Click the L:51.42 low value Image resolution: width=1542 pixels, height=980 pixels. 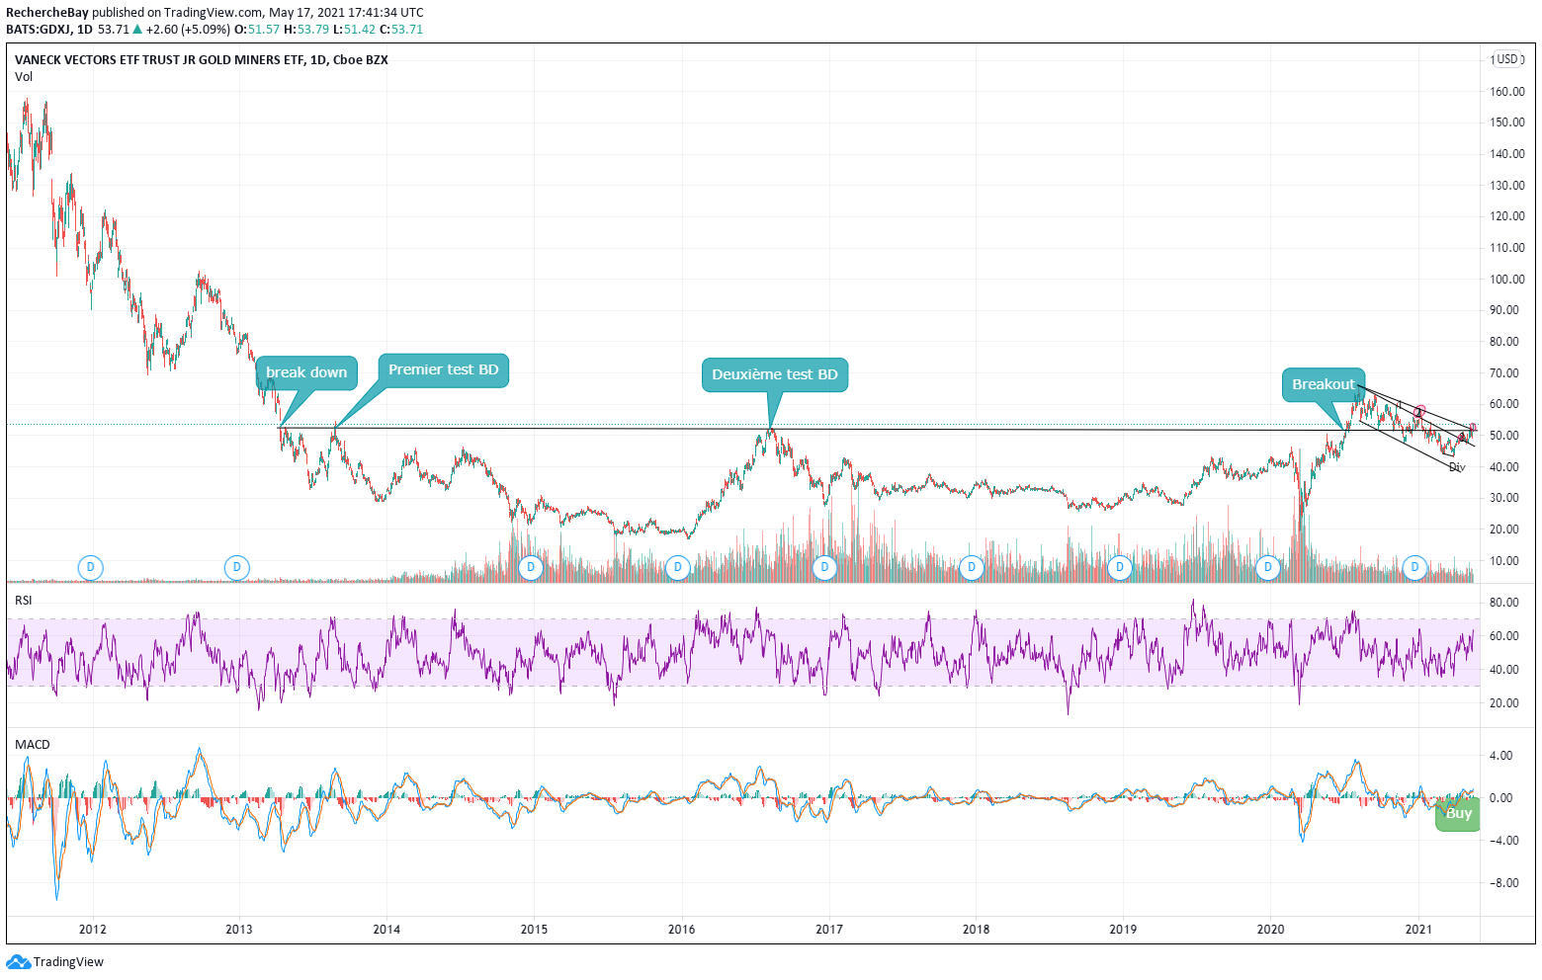(355, 30)
